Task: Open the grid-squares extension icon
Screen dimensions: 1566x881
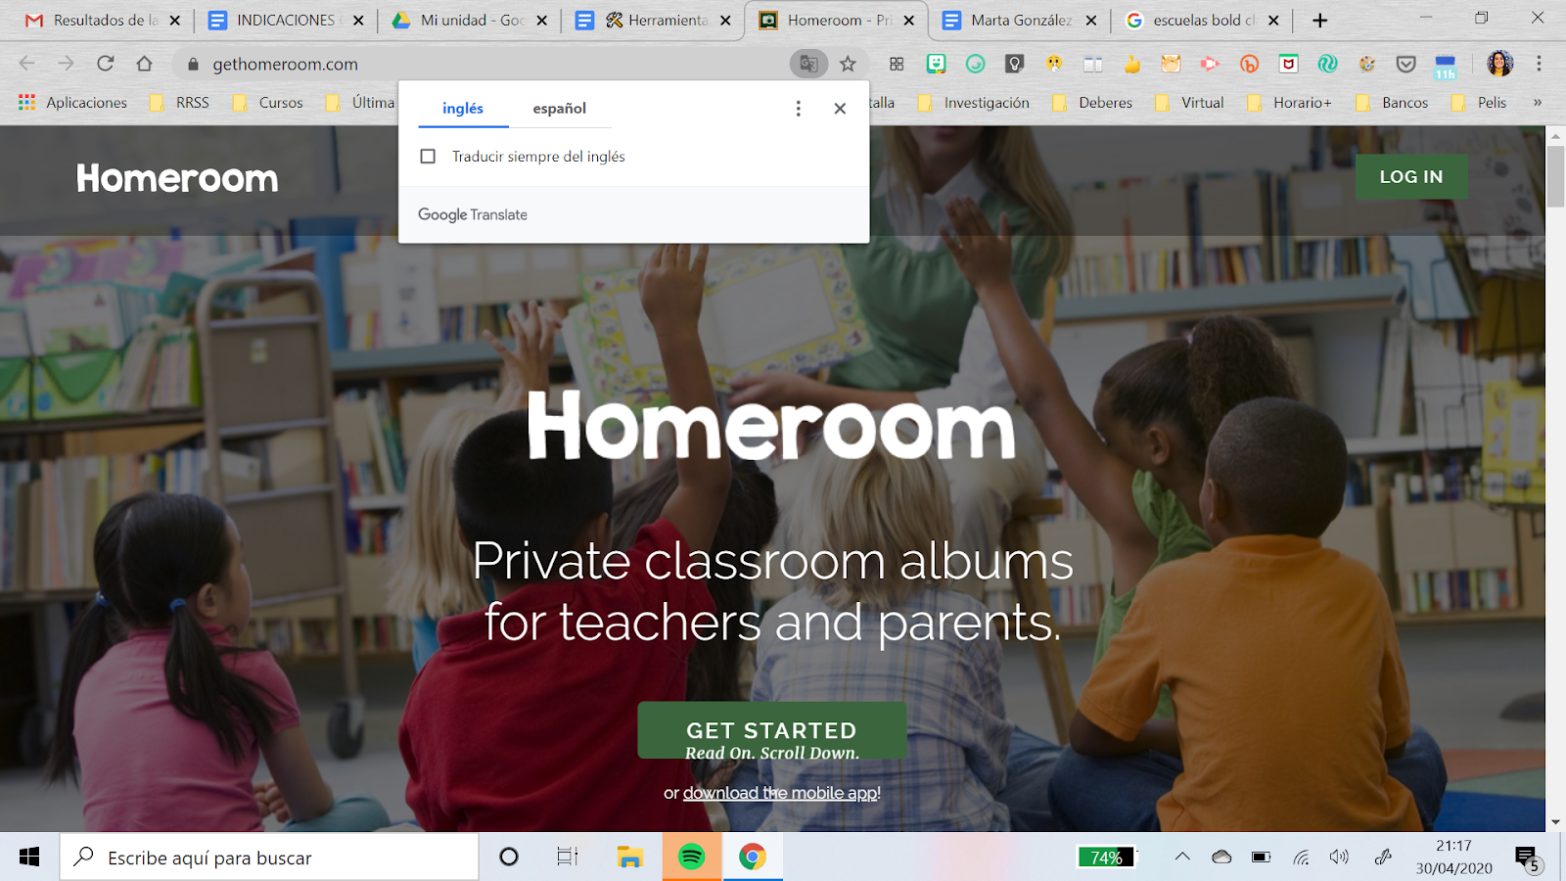Action: pos(897,64)
